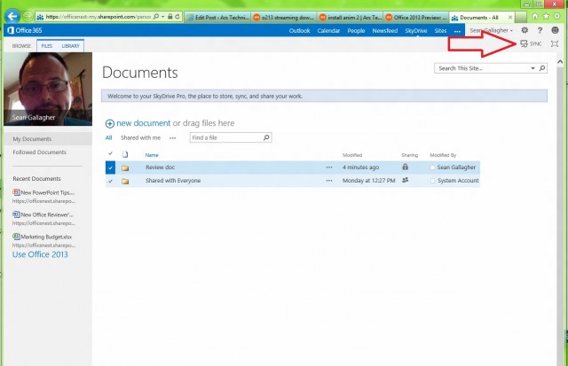Expand the views ellipsis next to Shared with me
The image size is (568, 366).
pos(172,138)
